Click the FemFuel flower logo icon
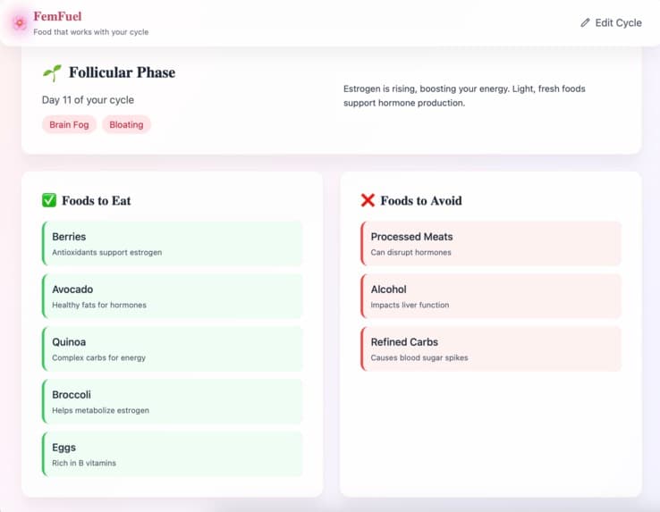This screenshot has width=660, height=512. tap(20, 22)
